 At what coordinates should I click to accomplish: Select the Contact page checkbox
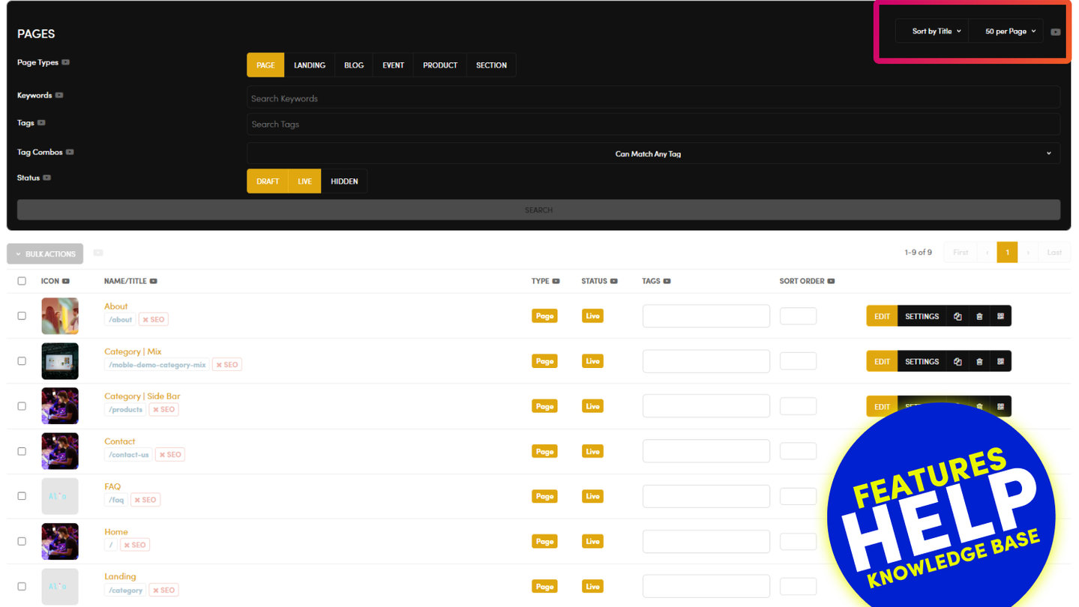tap(22, 451)
